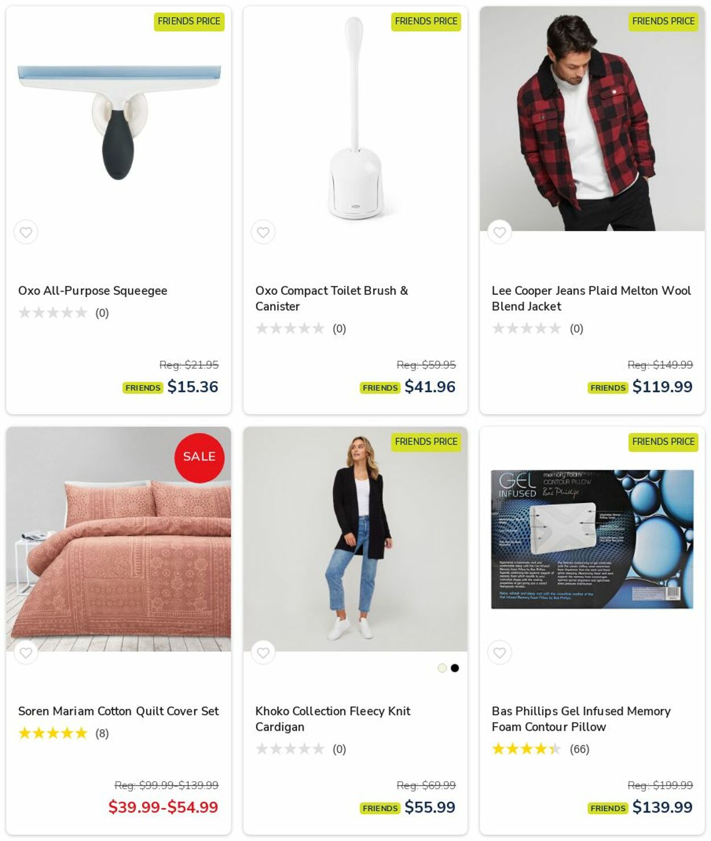Open Oxo Compact Toilet Brush & Canister link
The image size is (711, 841).
coord(332,298)
